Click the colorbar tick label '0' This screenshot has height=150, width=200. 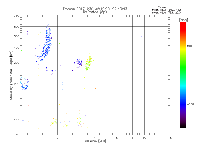187,75
